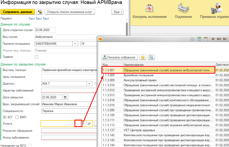Image resolution: width=229 pixels, height=147 pixels.
Task: Click the green arrows icon beside Сохранить данные
Action: click(x=40, y=12)
